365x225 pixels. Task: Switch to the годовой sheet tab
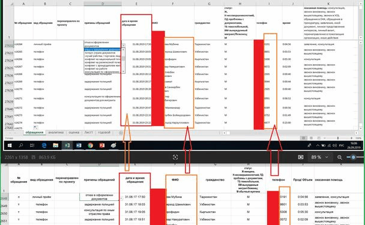pos(104,133)
